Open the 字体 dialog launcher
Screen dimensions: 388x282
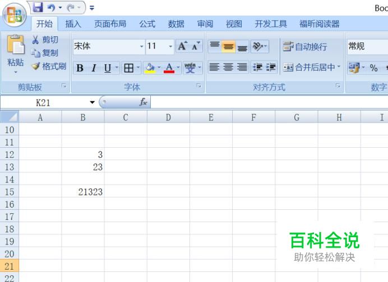click(x=198, y=86)
